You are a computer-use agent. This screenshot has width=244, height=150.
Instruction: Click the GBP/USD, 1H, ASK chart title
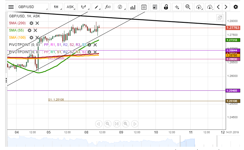(24, 16)
